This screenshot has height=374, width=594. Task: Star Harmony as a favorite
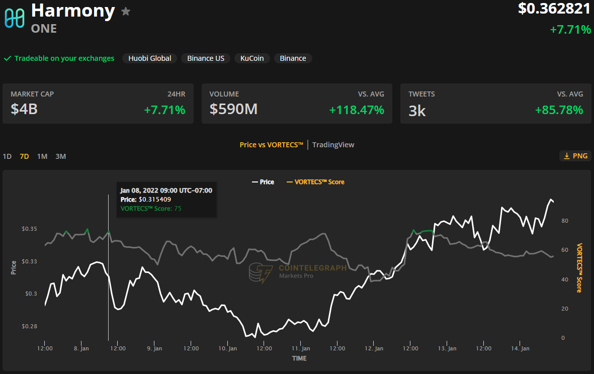pyautogui.click(x=126, y=12)
